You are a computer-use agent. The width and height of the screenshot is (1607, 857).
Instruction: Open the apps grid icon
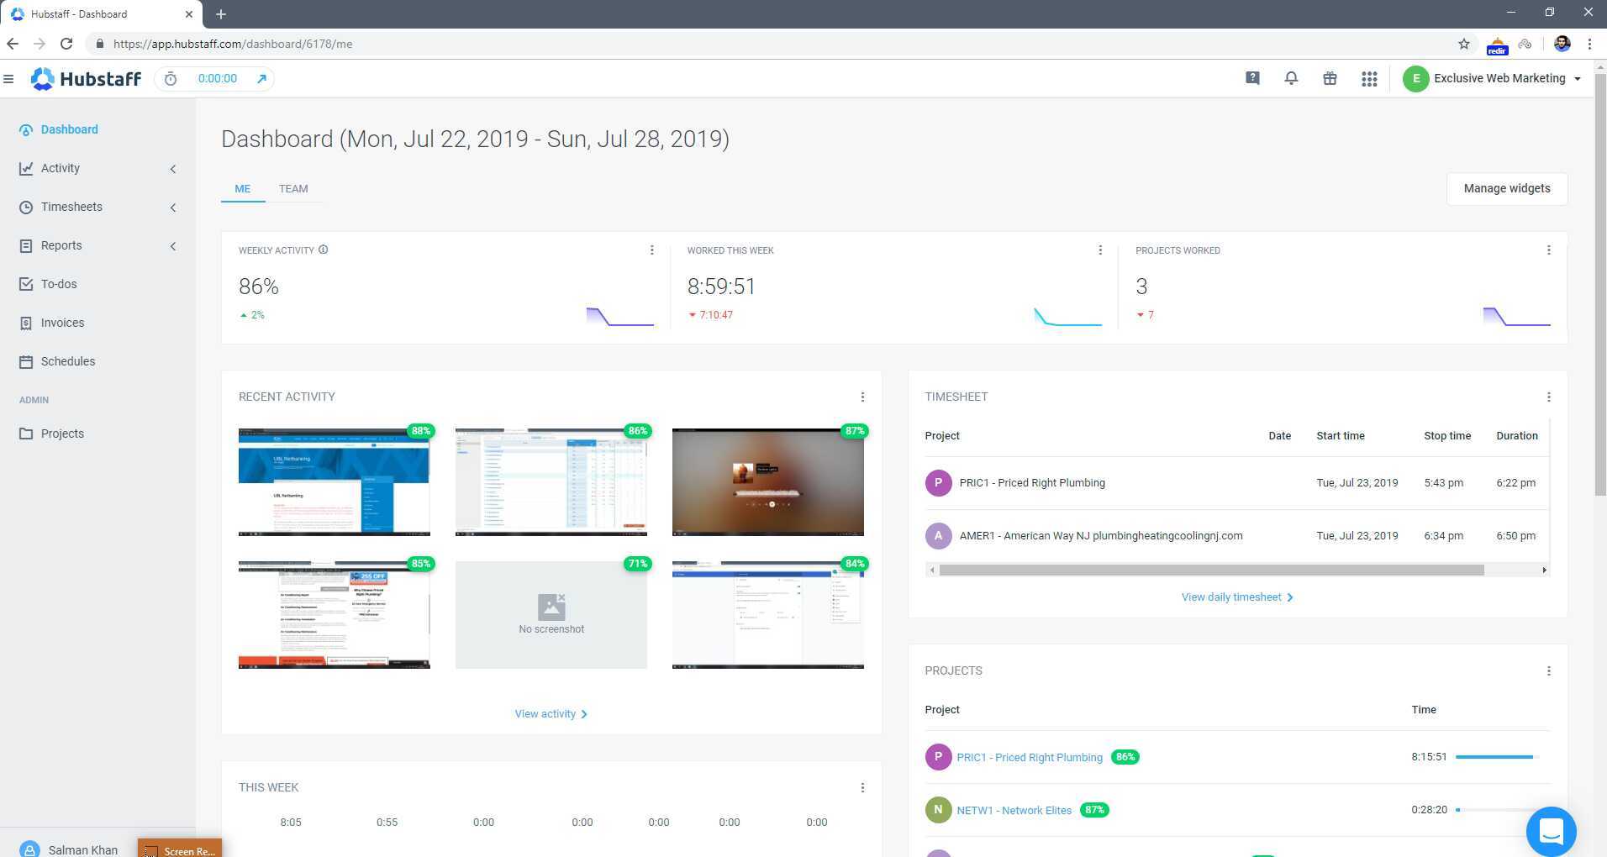pyautogui.click(x=1369, y=79)
